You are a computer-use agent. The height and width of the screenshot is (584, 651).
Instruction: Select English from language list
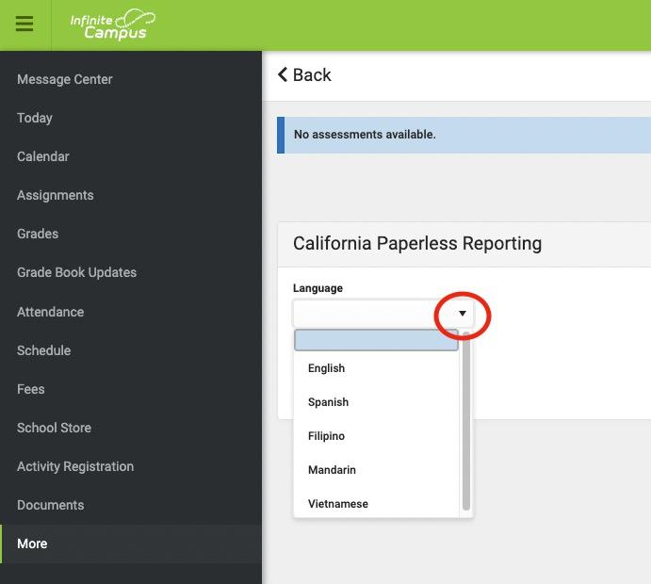327,368
